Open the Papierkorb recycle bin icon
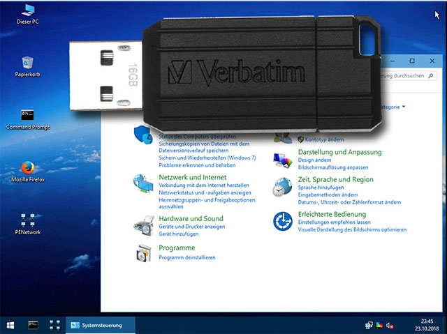 [27, 67]
